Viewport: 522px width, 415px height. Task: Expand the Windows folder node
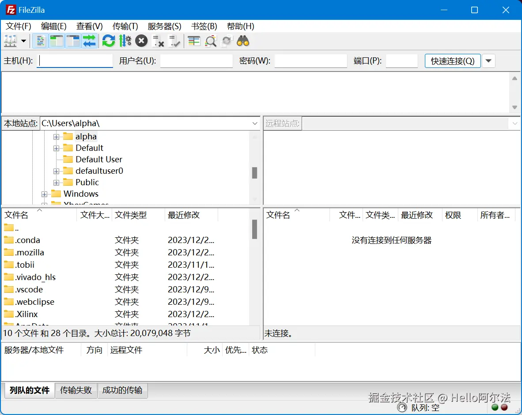click(x=44, y=194)
